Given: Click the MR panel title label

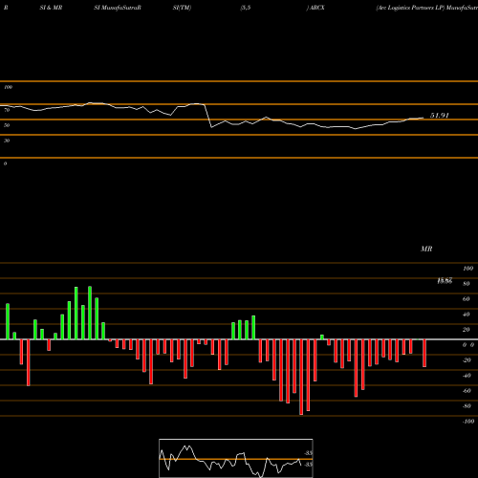Looking at the screenshot, I should pos(426,249).
